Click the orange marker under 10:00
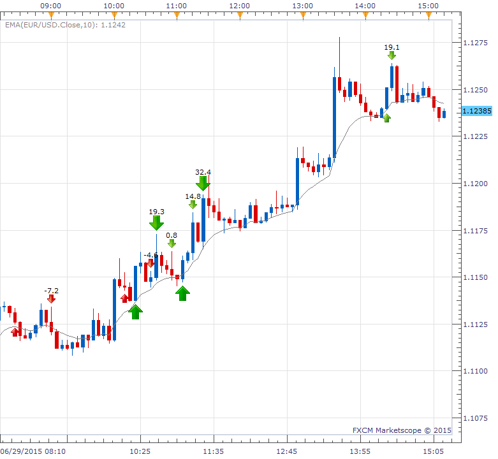This screenshot has height=459, width=498. (x=114, y=15)
